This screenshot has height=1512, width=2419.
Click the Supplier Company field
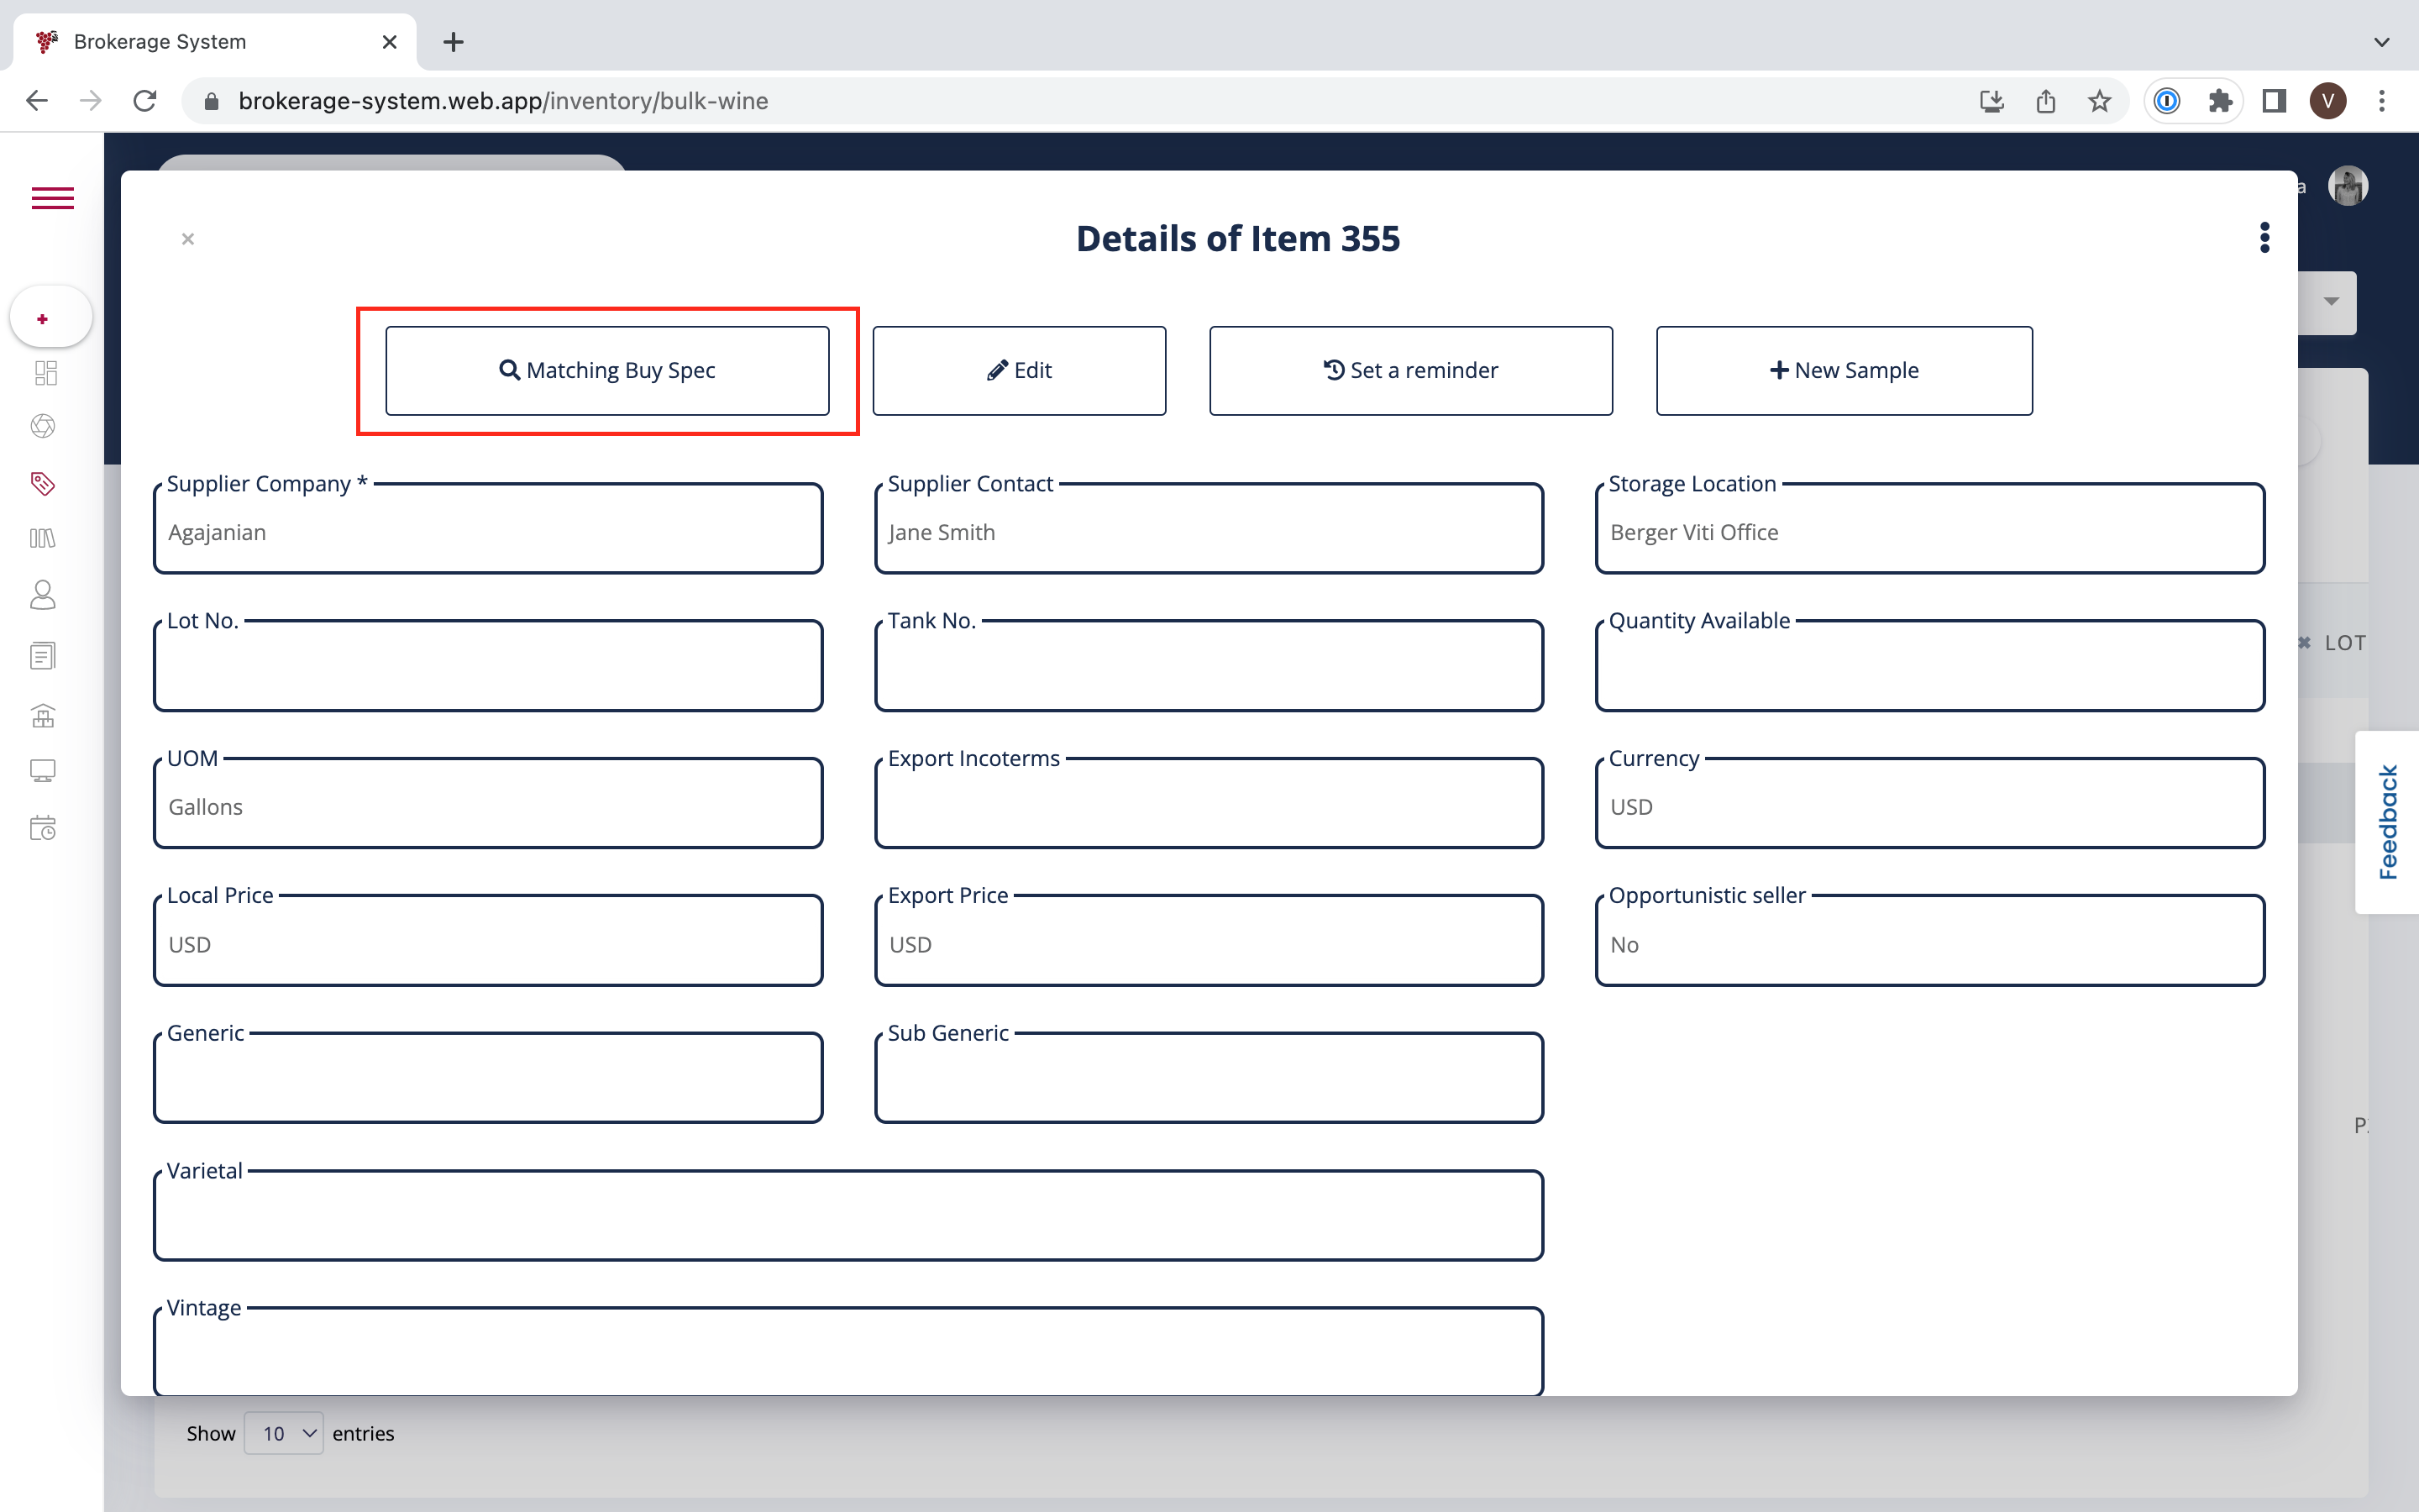point(488,532)
